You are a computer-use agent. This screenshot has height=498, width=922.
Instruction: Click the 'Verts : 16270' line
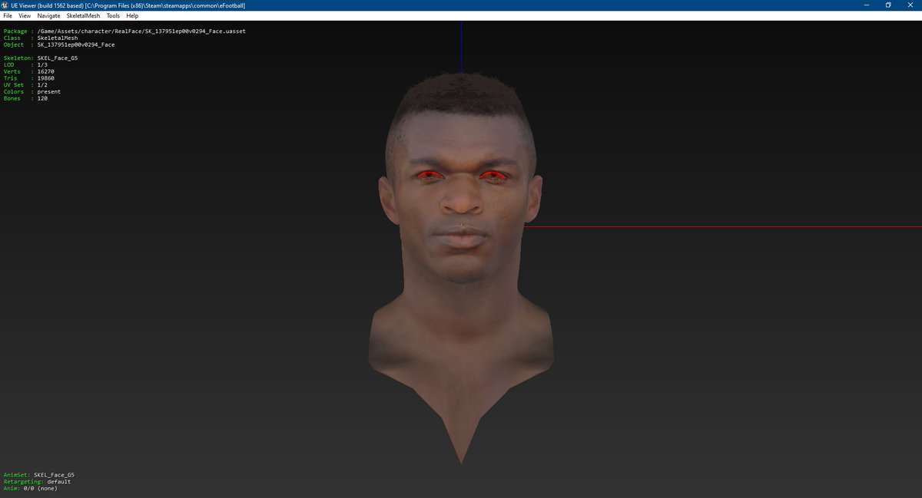point(29,72)
